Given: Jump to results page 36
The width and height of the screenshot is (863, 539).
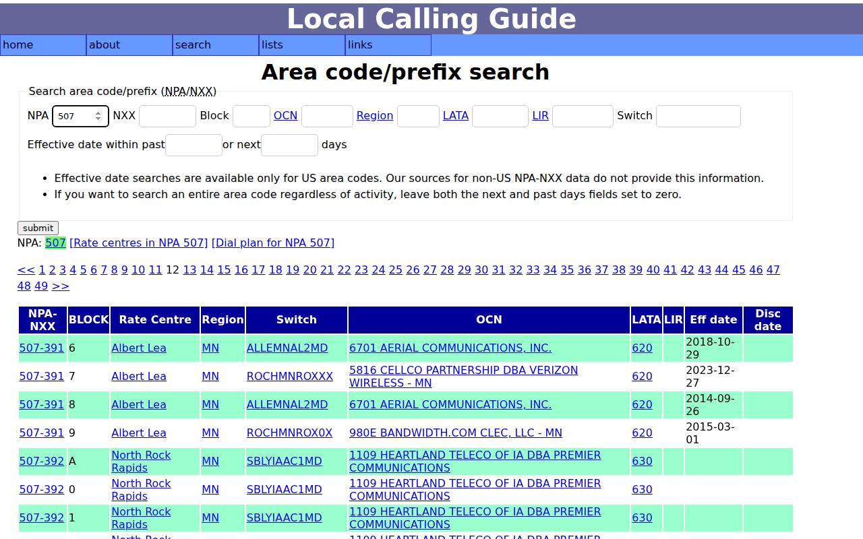Looking at the screenshot, I should click(x=585, y=269).
